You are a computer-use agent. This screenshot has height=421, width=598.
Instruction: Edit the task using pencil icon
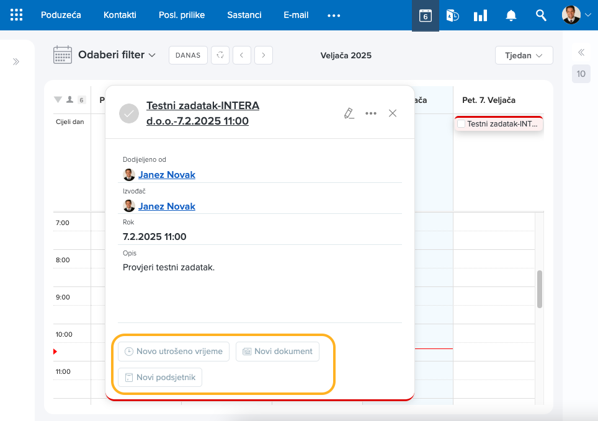point(349,113)
